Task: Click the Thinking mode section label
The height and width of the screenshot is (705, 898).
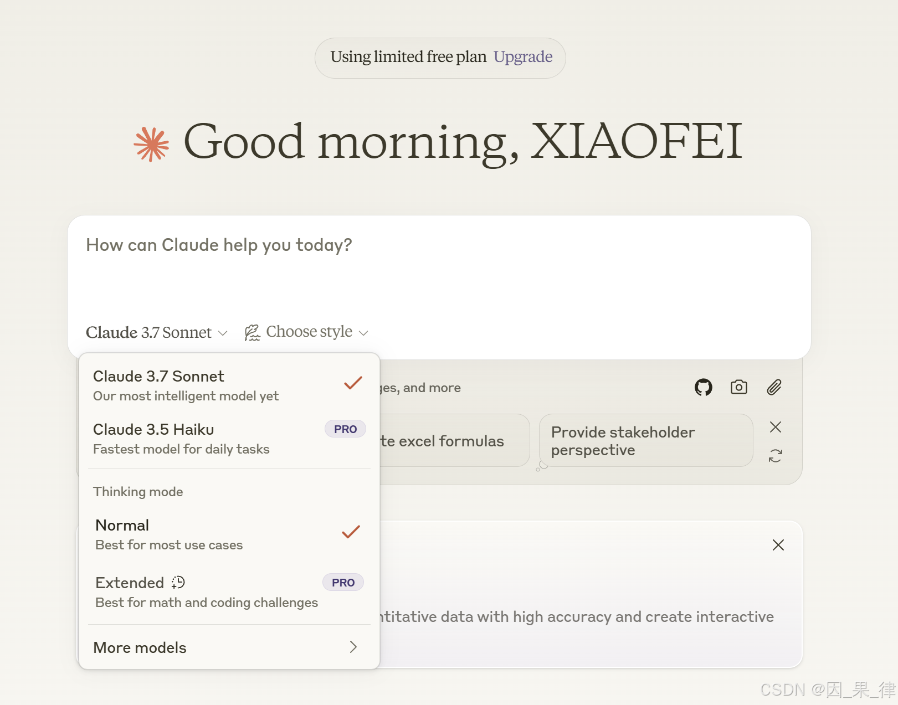Action: tap(138, 492)
